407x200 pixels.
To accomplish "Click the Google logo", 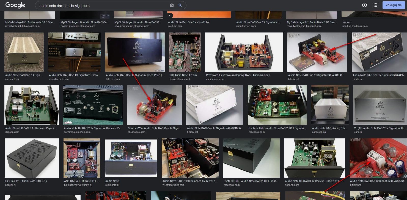I will click(15, 5).
